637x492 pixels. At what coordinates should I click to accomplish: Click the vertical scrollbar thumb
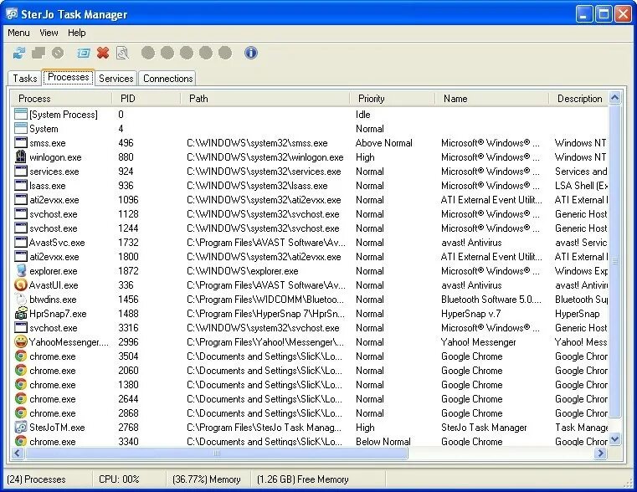pyautogui.click(x=614, y=261)
